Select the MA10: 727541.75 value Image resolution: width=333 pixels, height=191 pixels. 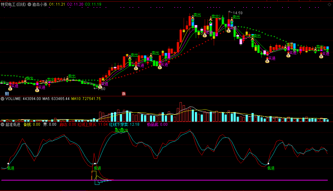(86, 99)
